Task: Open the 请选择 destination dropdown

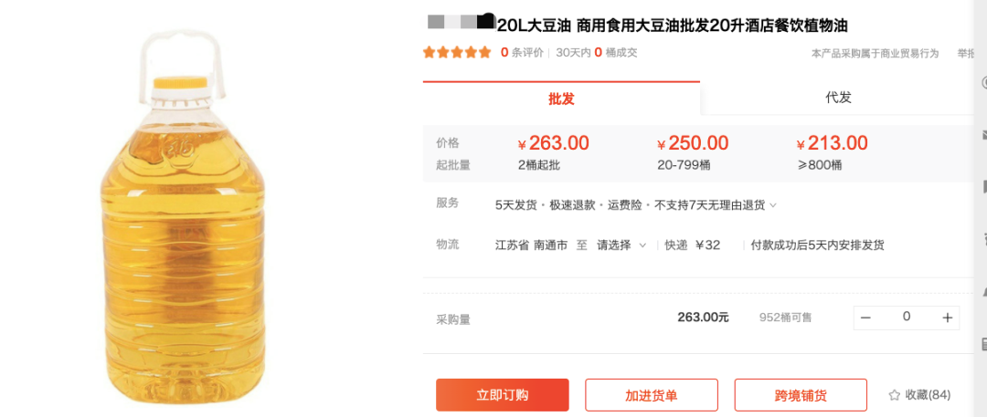Action: [x=621, y=245]
